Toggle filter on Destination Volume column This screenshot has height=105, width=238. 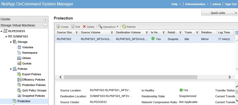pyautogui.click(x=147, y=33)
